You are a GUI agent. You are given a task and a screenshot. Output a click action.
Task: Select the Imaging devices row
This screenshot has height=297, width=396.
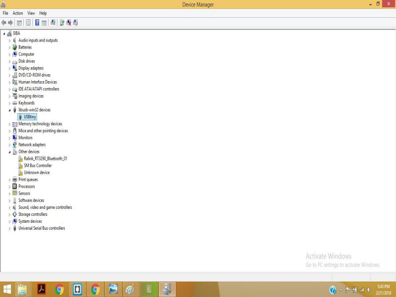coord(31,96)
